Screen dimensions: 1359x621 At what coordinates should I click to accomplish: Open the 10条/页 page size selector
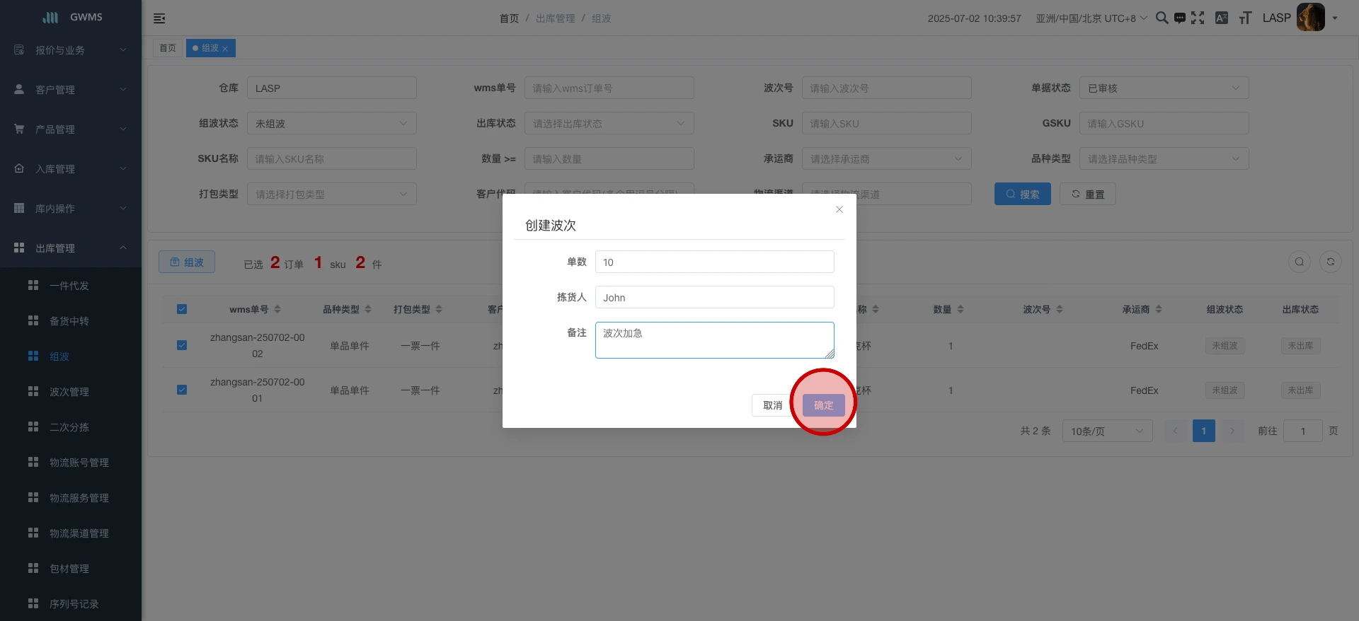(1106, 431)
